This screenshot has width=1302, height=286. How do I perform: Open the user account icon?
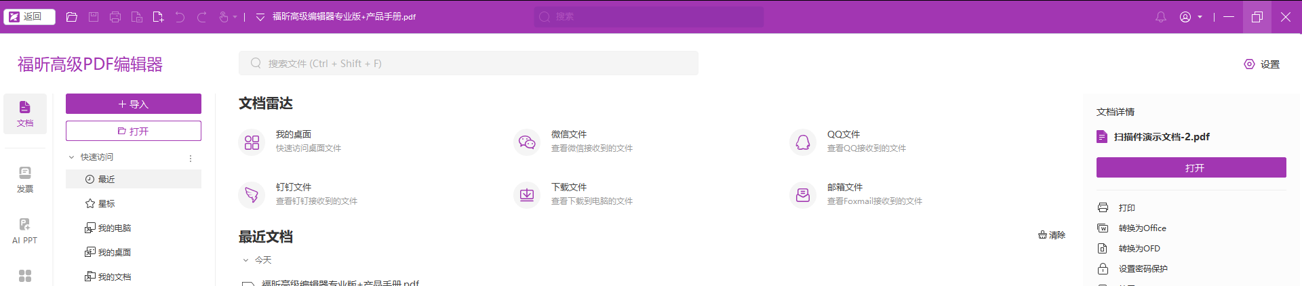point(1185,17)
